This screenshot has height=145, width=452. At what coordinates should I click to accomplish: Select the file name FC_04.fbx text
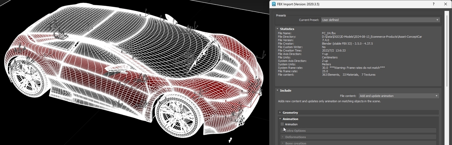coord(329,33)
